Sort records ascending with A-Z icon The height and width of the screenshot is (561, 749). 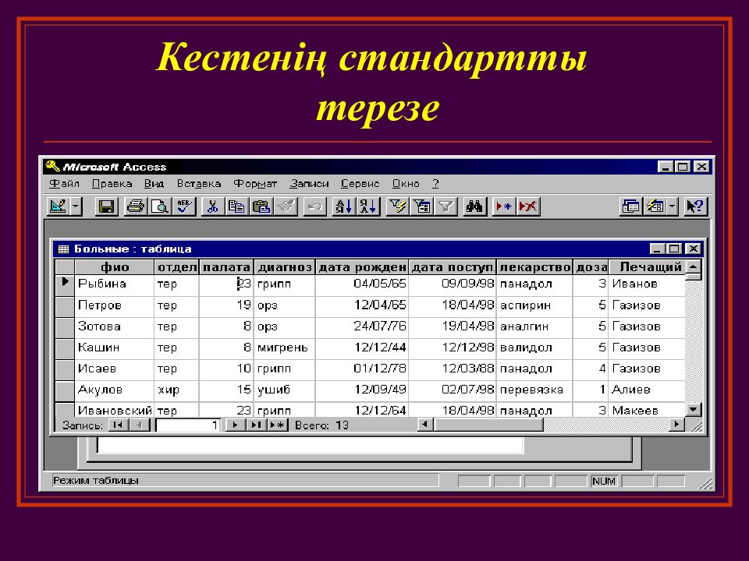point(343,206)
